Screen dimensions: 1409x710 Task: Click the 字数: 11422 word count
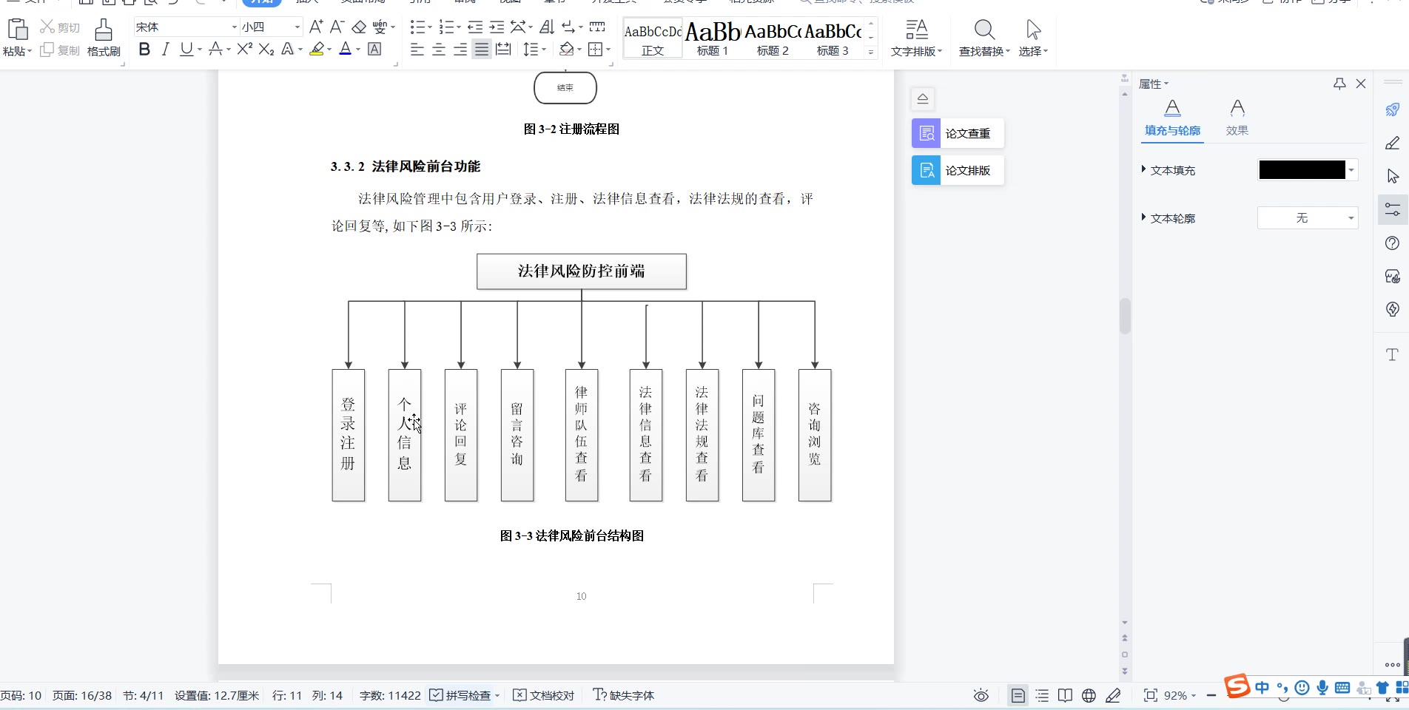click(390, 695)
